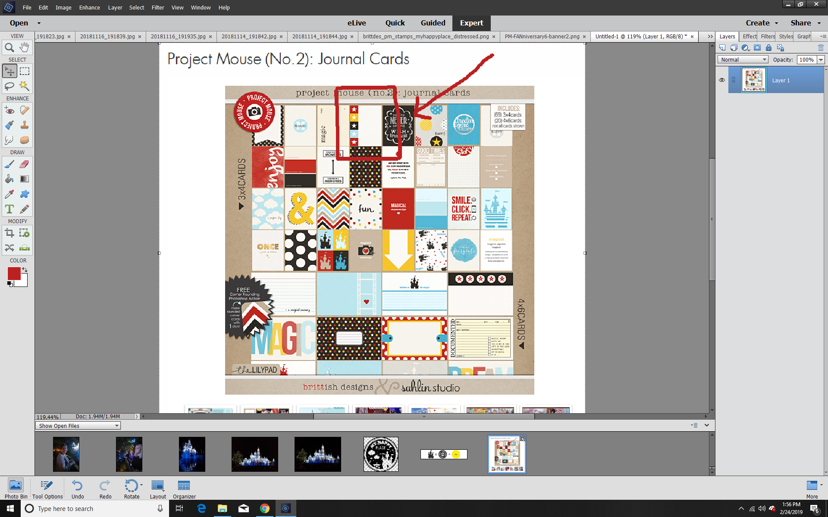Create a new layer group

pyautogui.click(x=734, y=47)
